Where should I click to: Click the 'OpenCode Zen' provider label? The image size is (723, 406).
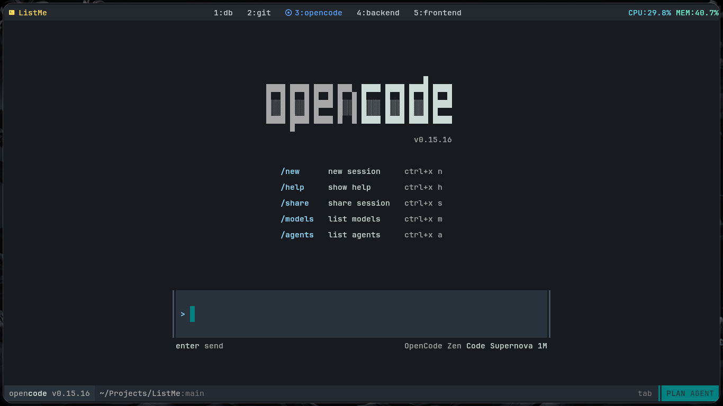[x=433, y=346]
